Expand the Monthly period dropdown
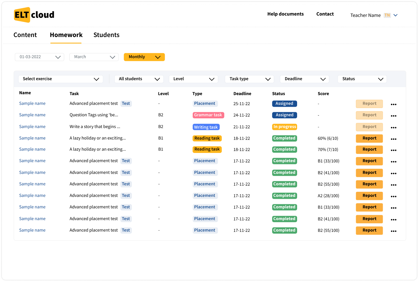Image resolution: width=418 pixels, height=281 pixels. (x=144, y=57)
